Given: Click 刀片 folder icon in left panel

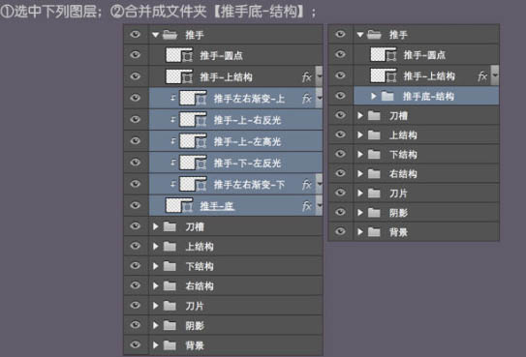Looking at the screenshot, I should click(x=170, y=306).
